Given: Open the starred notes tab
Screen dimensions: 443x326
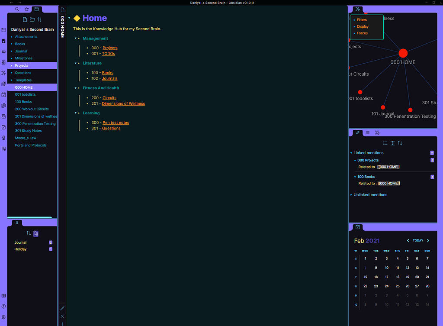Looking at the screenshot, I should (27, 9).
